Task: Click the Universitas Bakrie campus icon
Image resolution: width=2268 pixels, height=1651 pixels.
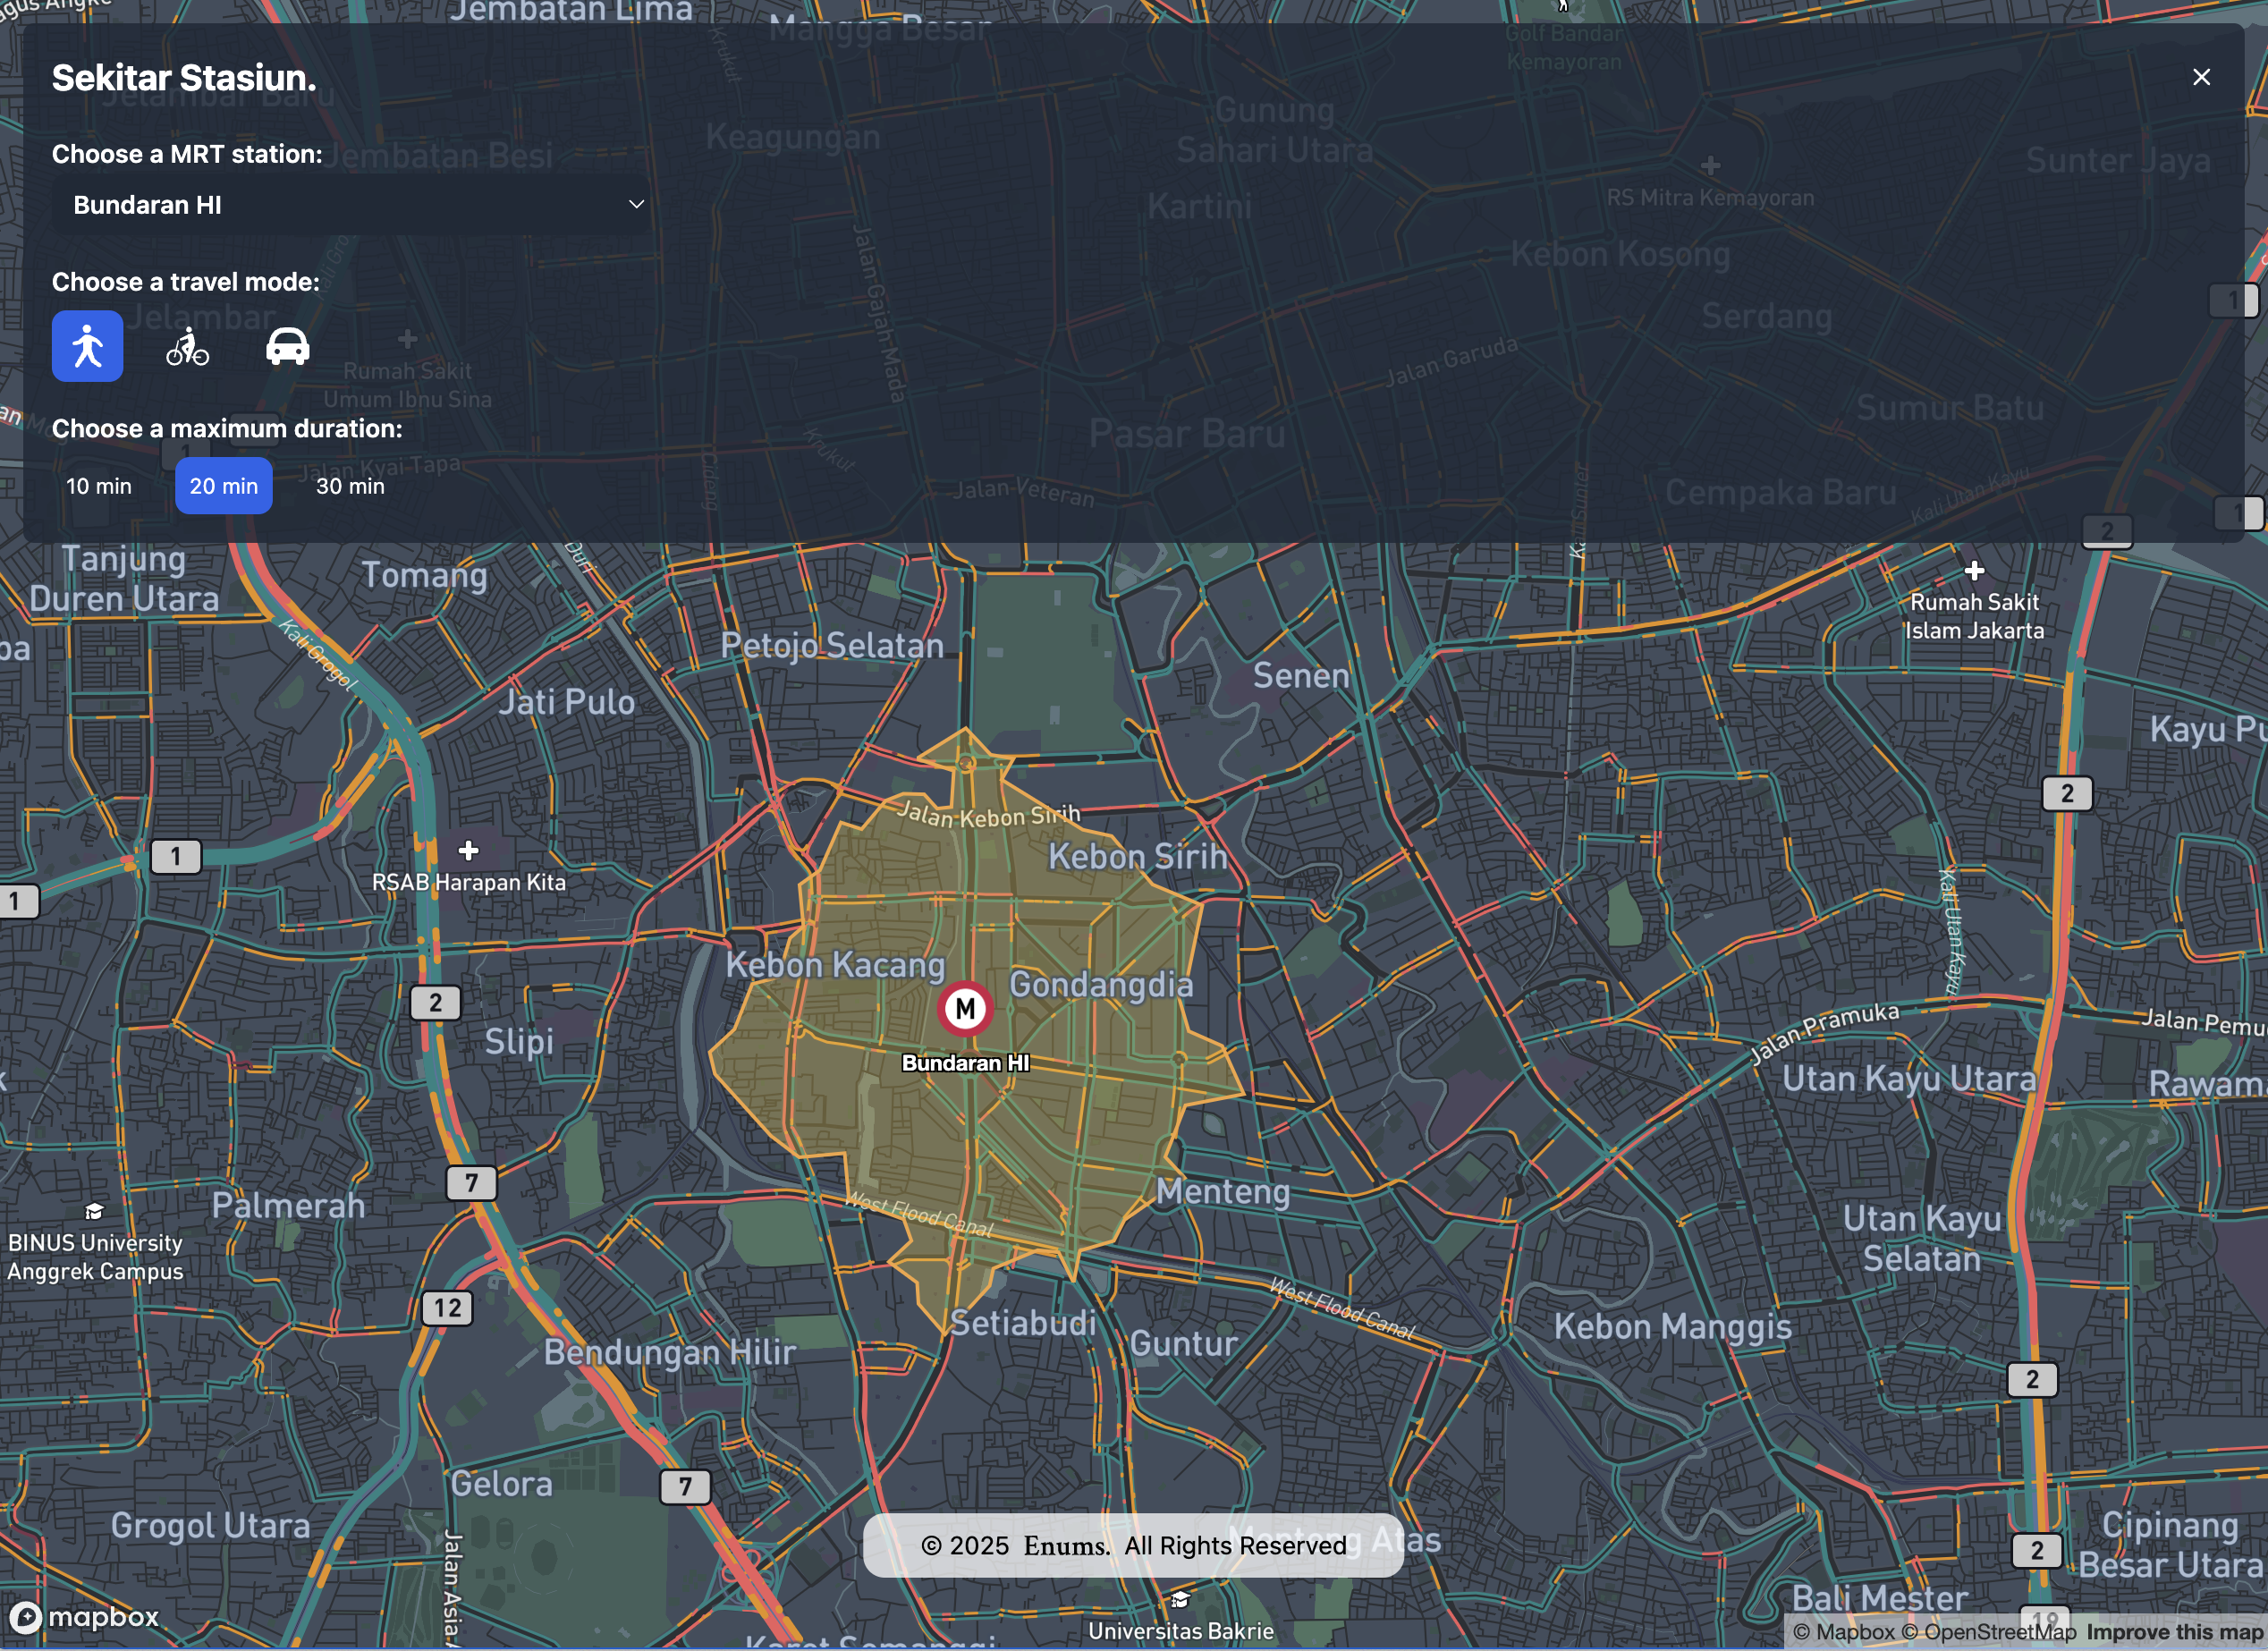Action: [1180, 1601]
